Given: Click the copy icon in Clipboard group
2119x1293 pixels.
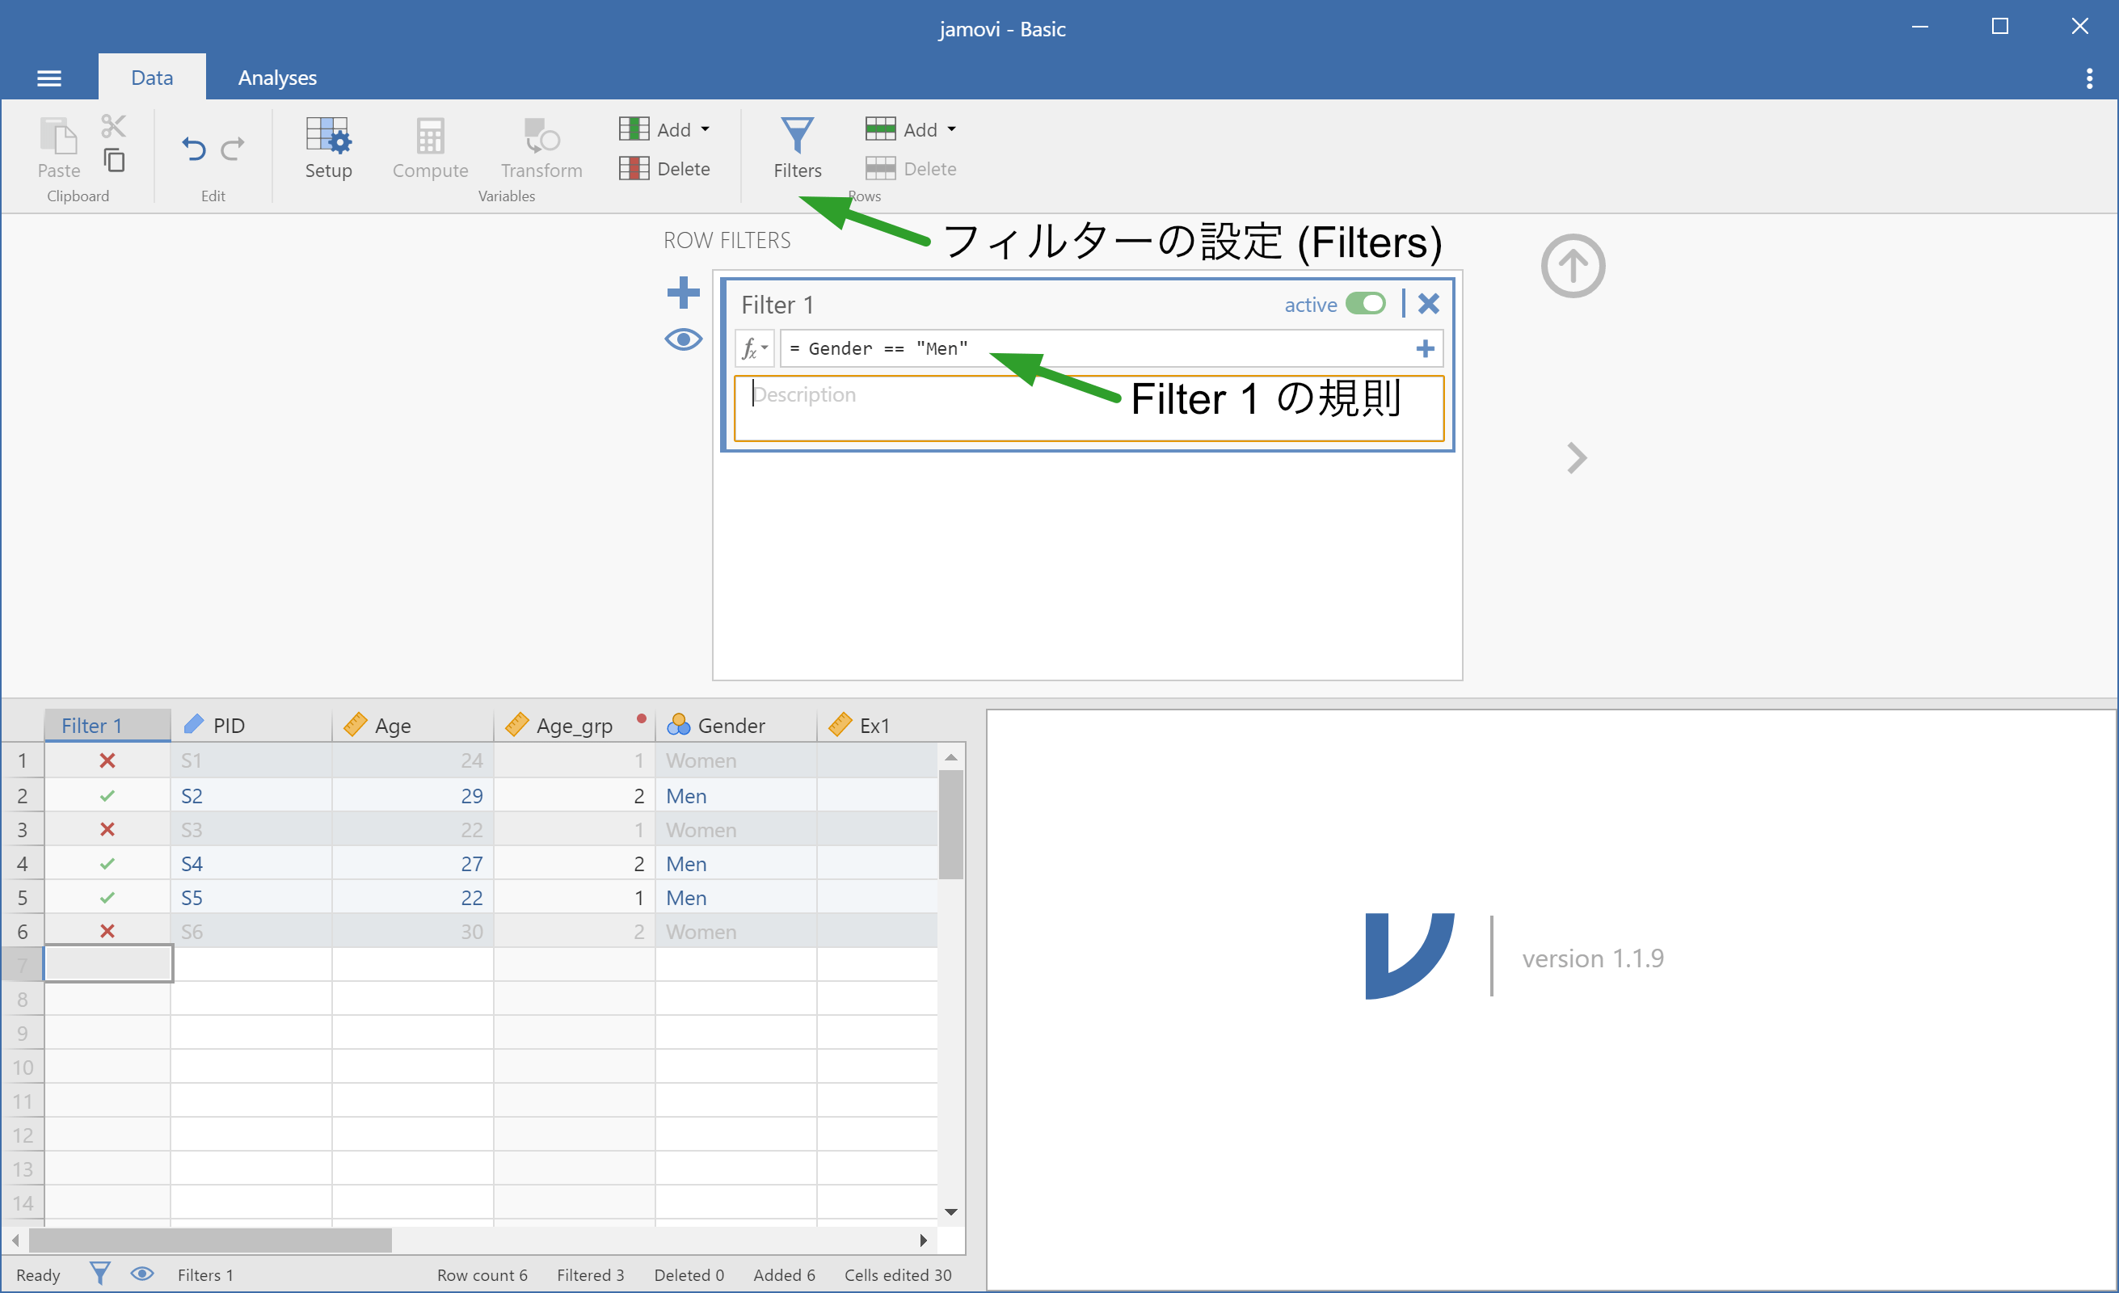Looking at the screenshot, I should click(x=115, y=161).
